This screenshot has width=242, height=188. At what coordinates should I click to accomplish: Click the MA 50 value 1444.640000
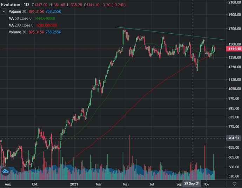[x=45, y=18]
